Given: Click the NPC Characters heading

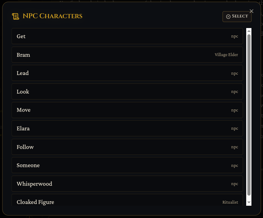Looking at the screenshot, I should (x=53, y=16).
